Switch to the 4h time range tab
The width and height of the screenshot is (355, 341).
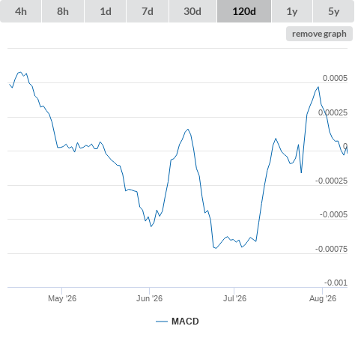click(21, 11)
